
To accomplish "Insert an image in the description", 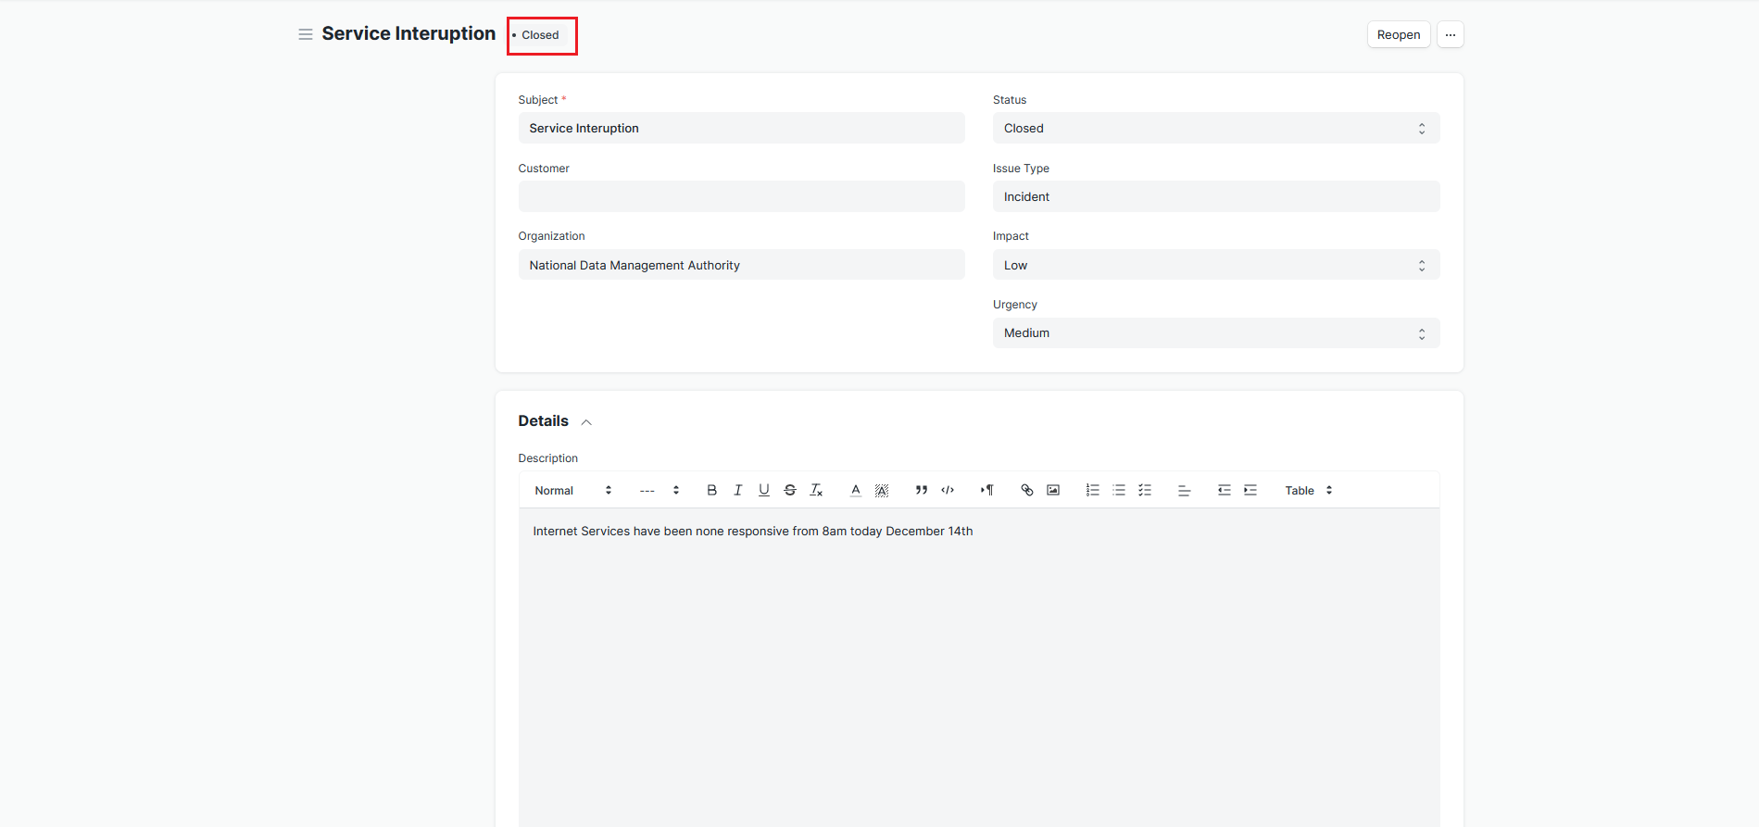I will click(x=1052, y=490).
